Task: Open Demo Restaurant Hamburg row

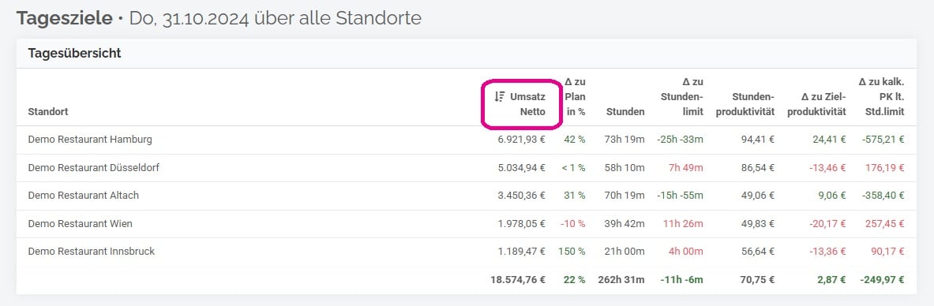Action: click(467, 140)
